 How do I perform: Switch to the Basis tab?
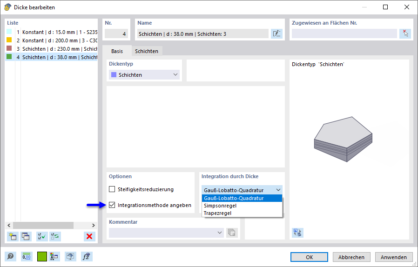[117, 51]
